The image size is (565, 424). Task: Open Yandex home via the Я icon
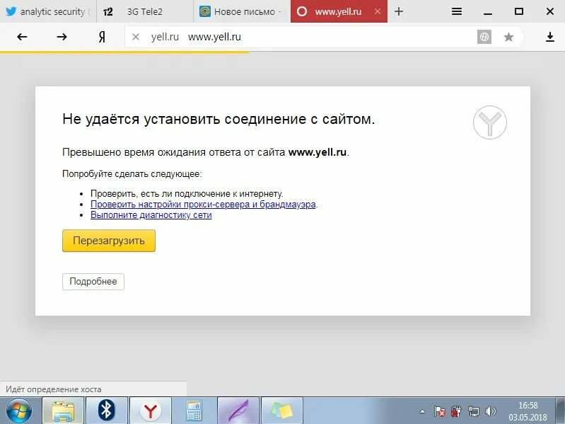pyautogui.click(x=102, y=37)
